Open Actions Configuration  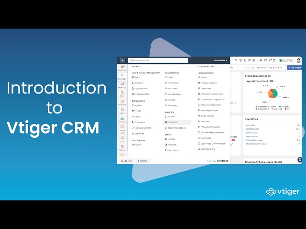[210, 105]
